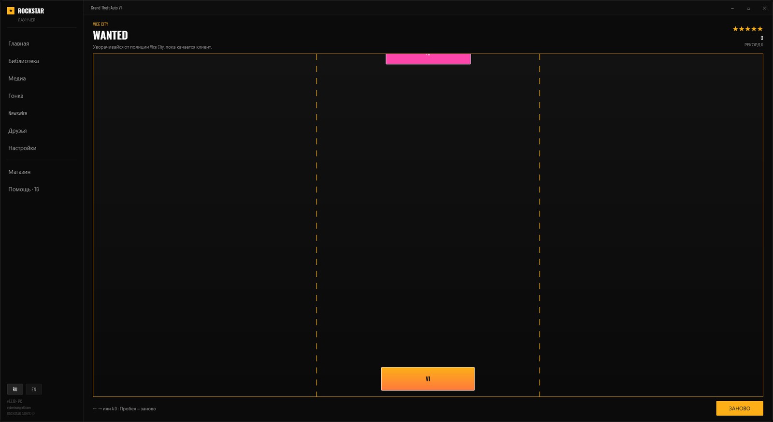Image resolution: width=773 pixels, height=422 pixels.
Task: Maximize the launcher window
Action: click(x=748, y=8)
